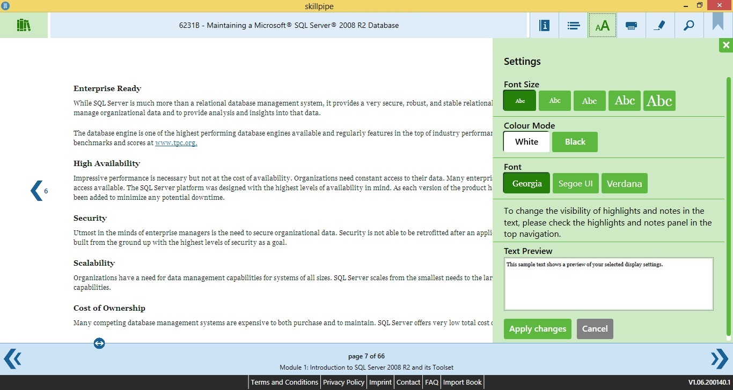733x390 pixels.
Task: Click Apply changes button
Action: pyautogui.click(x=538, y=329)
